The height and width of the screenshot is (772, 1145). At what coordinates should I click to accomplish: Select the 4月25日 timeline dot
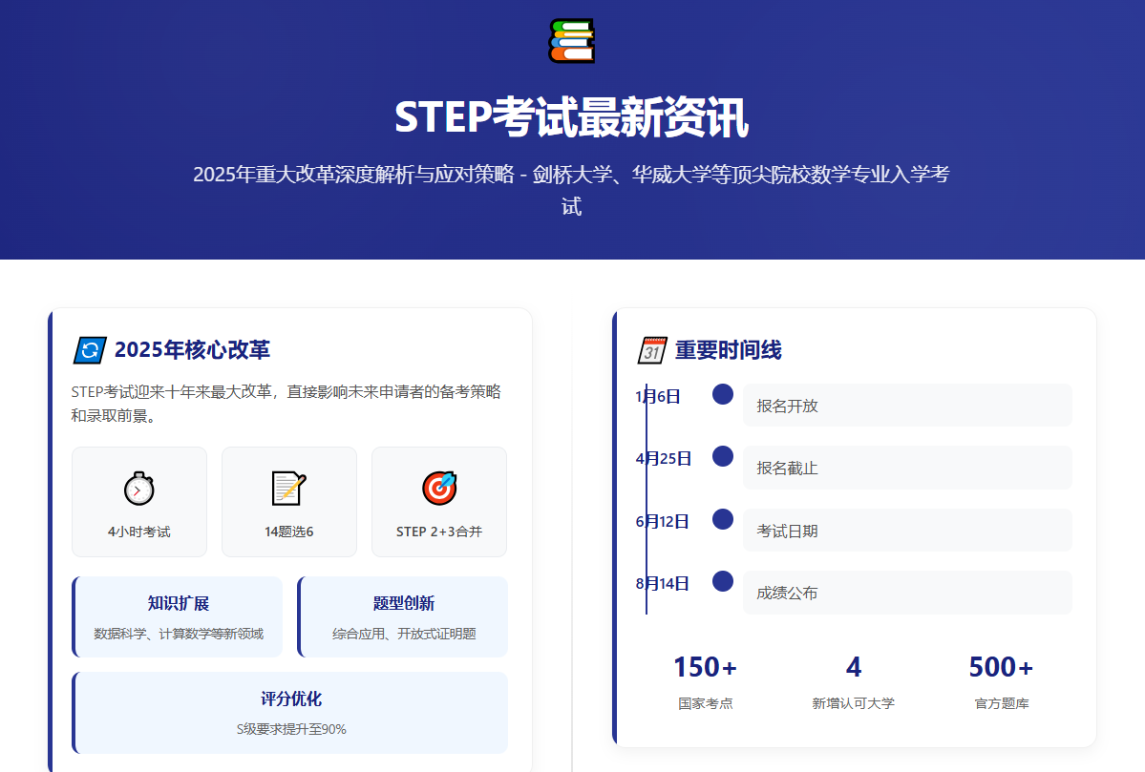pos(723,456)
